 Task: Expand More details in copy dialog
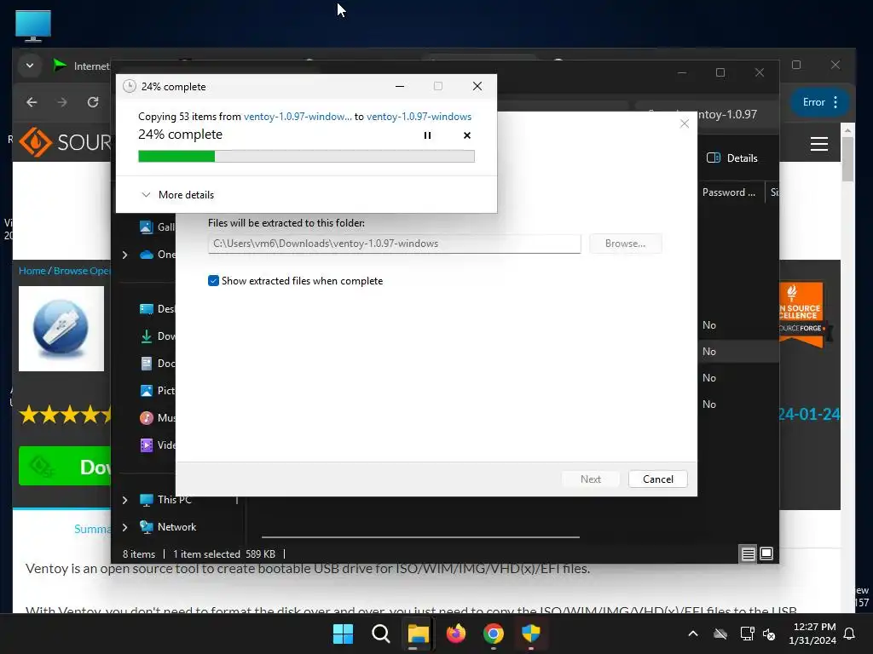point(177,195)
